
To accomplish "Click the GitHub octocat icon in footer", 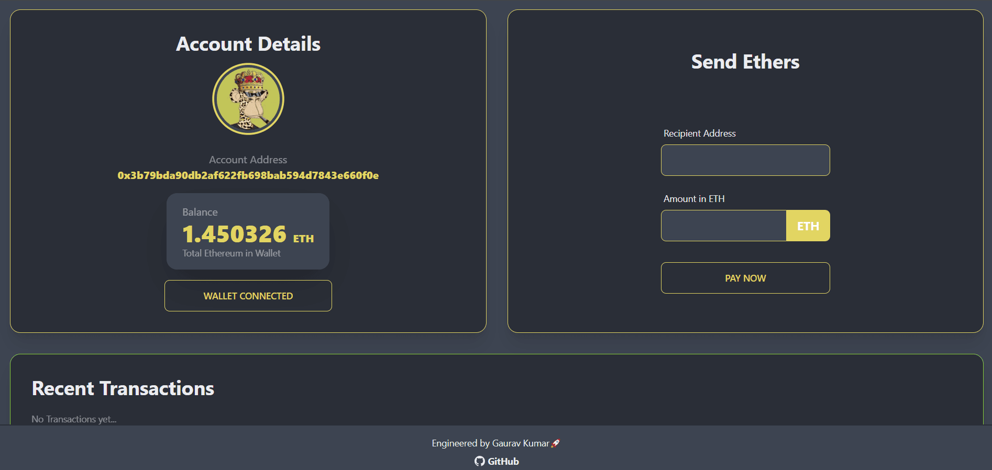I will pyautogui.click(x=479, y=461).
